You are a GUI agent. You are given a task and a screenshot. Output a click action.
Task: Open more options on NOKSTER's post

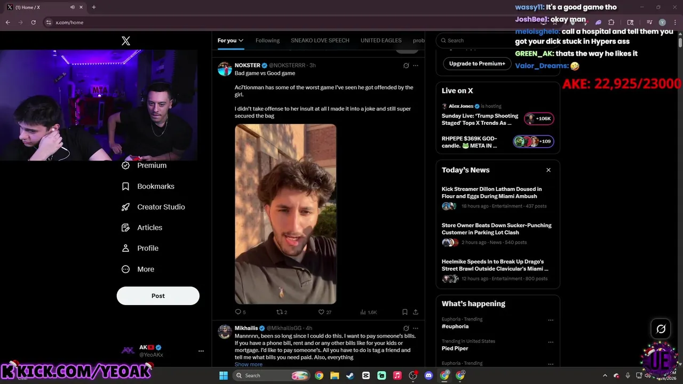coord(416,66)
